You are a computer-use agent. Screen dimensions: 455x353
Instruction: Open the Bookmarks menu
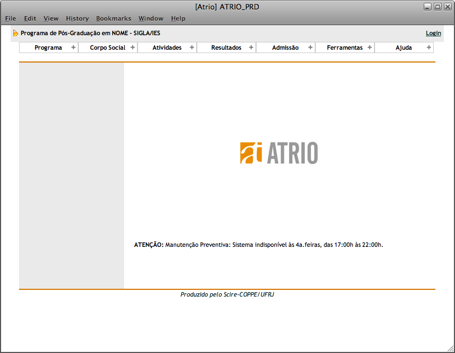pyautogui.click(x=113, y=18)
